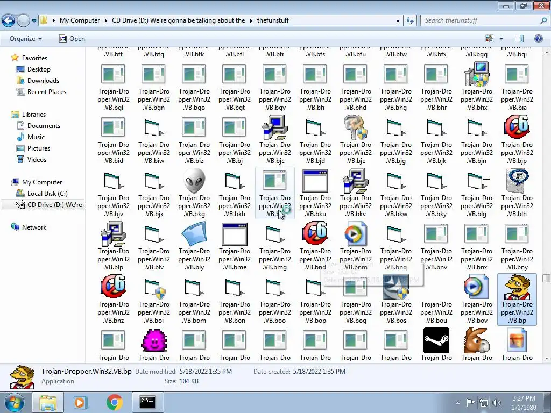Show hidden tray icons arrow
This screenshot has width=551, height=413.
coord(457,403)
